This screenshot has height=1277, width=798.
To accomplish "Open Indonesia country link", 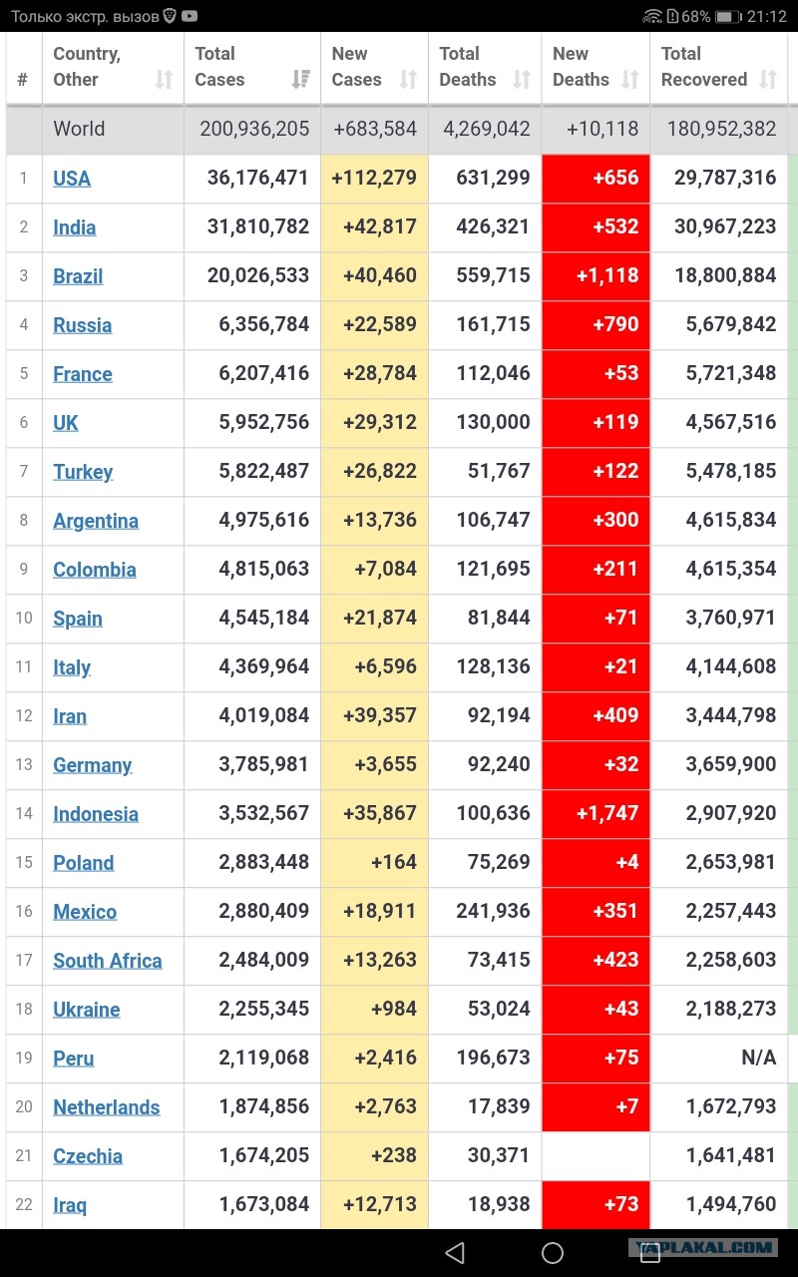I will coord(96,814).
